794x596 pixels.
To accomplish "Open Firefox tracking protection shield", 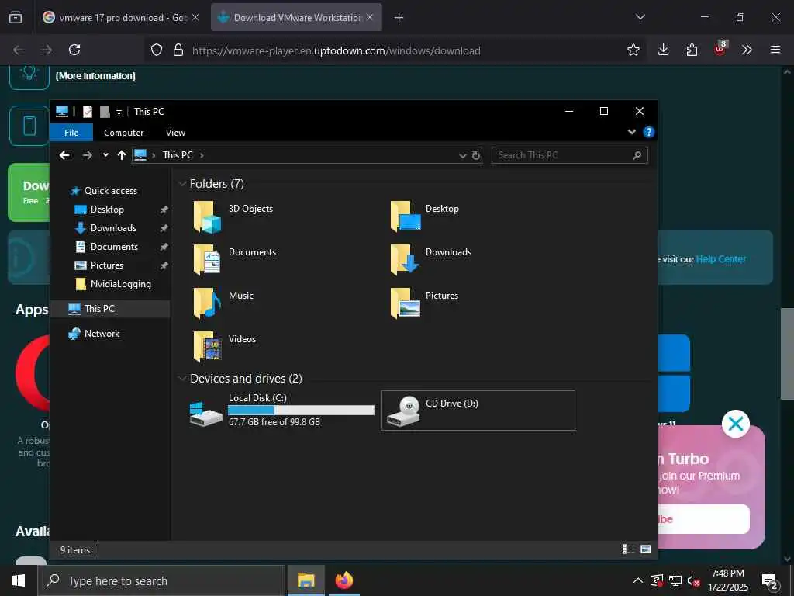I will 157,50.
